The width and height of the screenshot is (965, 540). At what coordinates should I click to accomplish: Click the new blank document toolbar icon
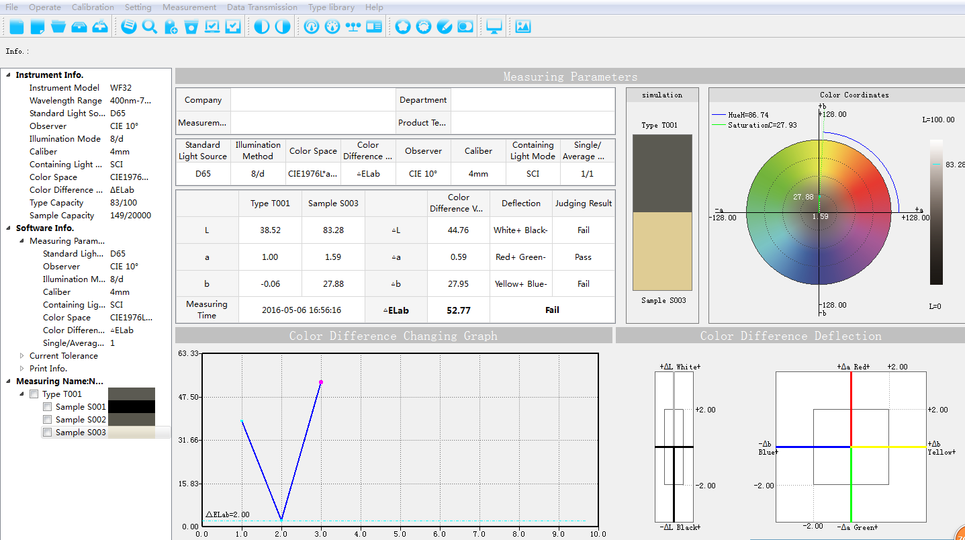(17, 27)
